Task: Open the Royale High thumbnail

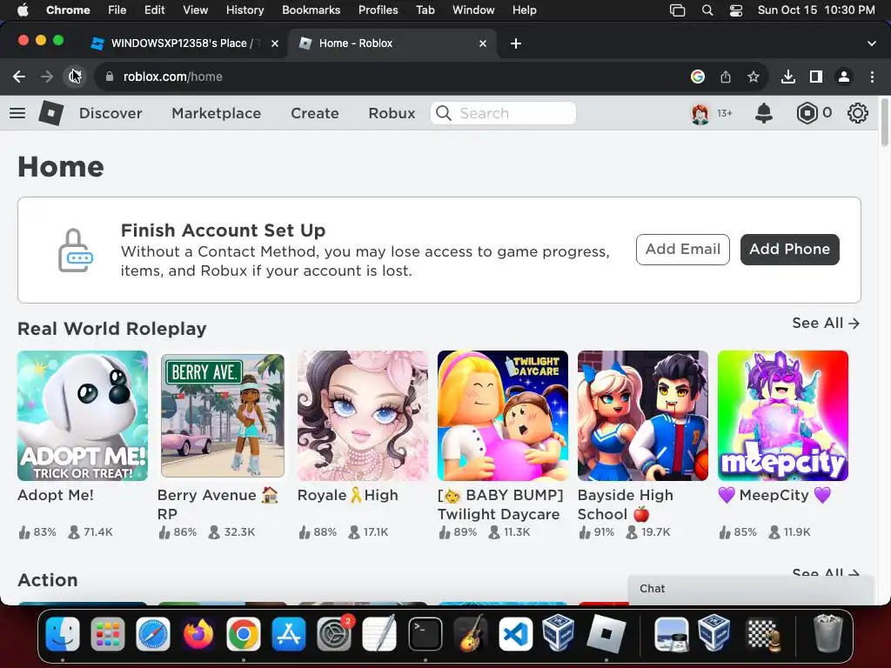Action: click(363, 416)
